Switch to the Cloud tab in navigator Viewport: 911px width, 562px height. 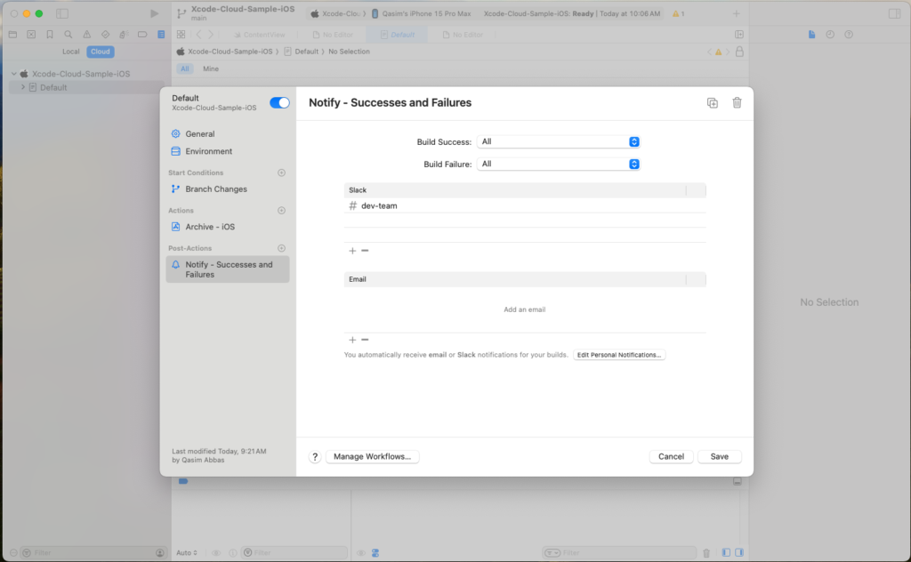coord(100,52)
